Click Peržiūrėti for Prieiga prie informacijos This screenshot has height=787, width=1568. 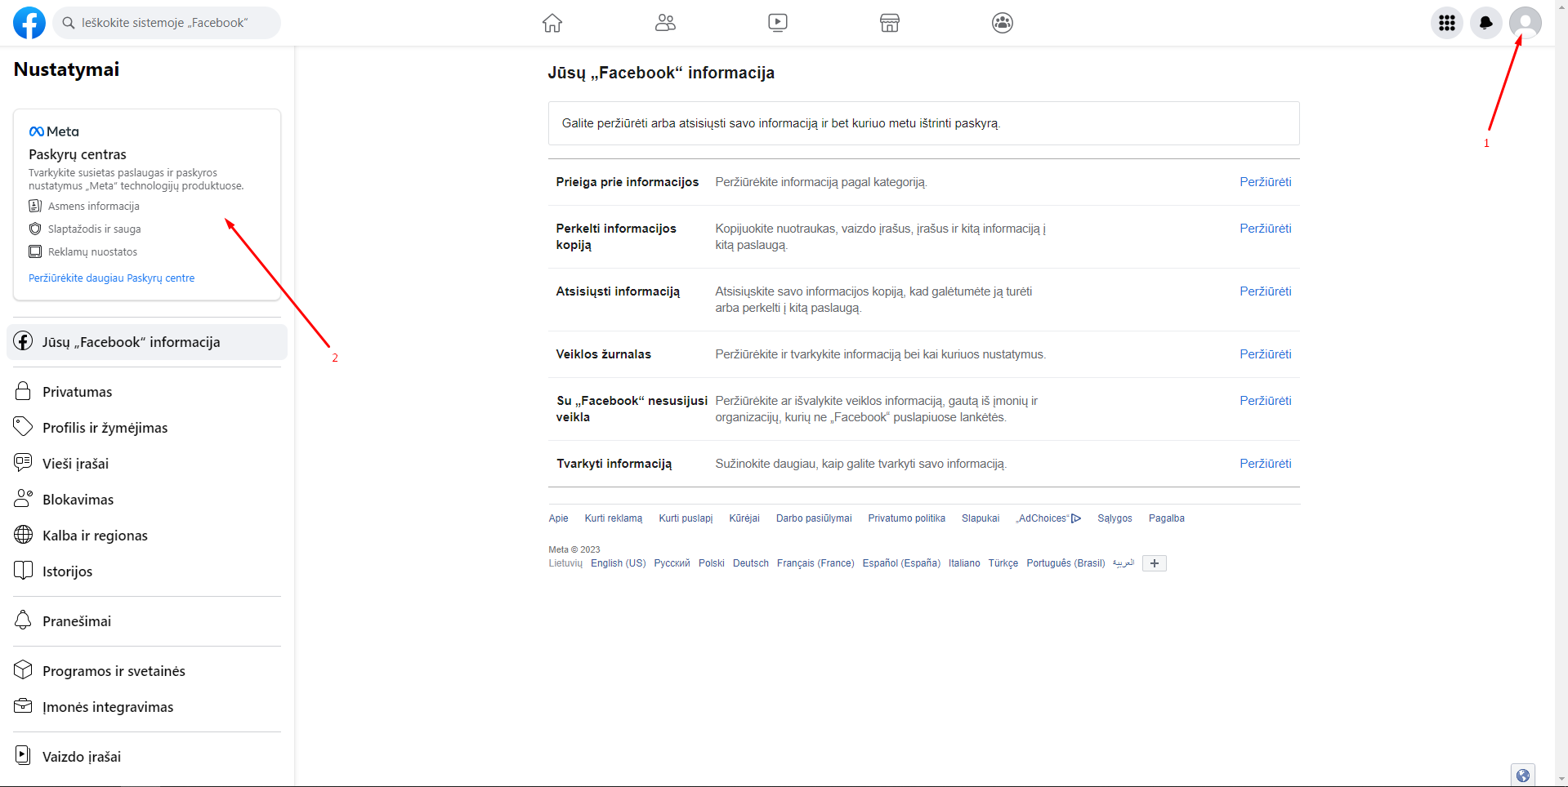coord(1265,182)
